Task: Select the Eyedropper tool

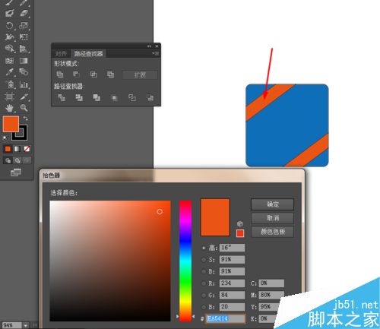Action: click(9, 72)
